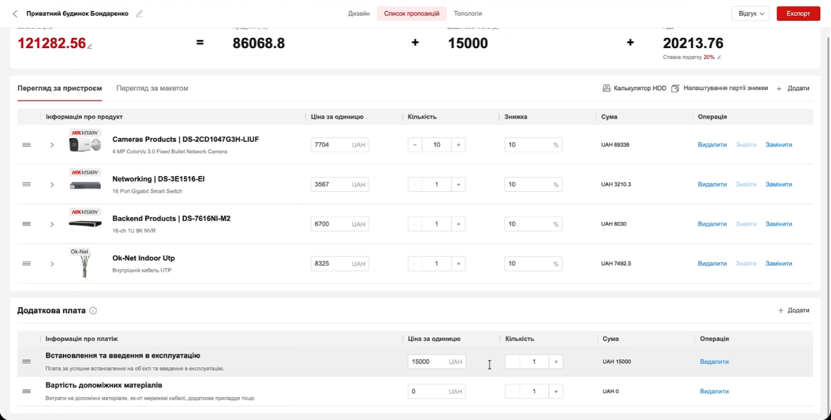Replace the DS-2CD1047G3H-LIUF camera
Screen dimensions: 831x420
[x=779, y=145]
